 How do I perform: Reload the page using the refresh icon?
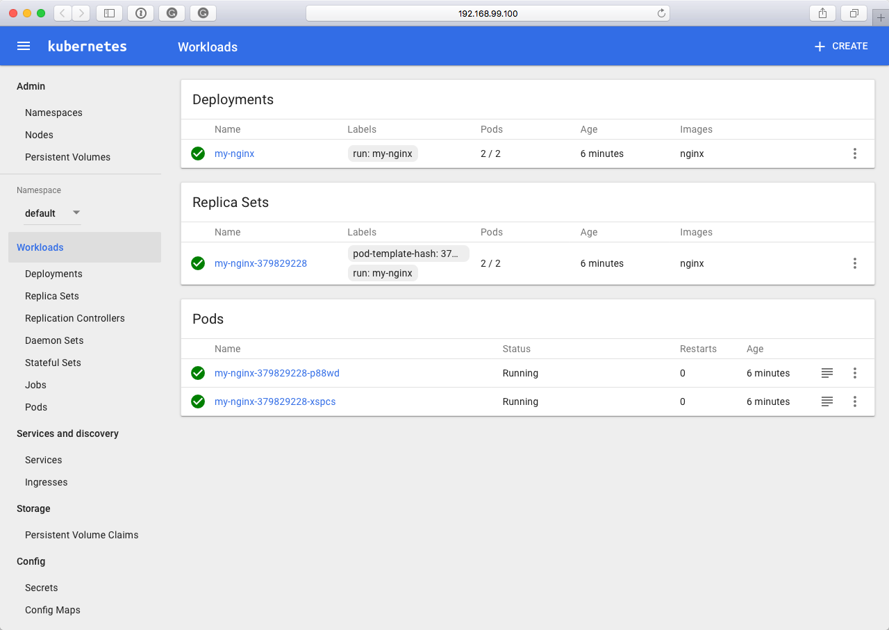660,13
